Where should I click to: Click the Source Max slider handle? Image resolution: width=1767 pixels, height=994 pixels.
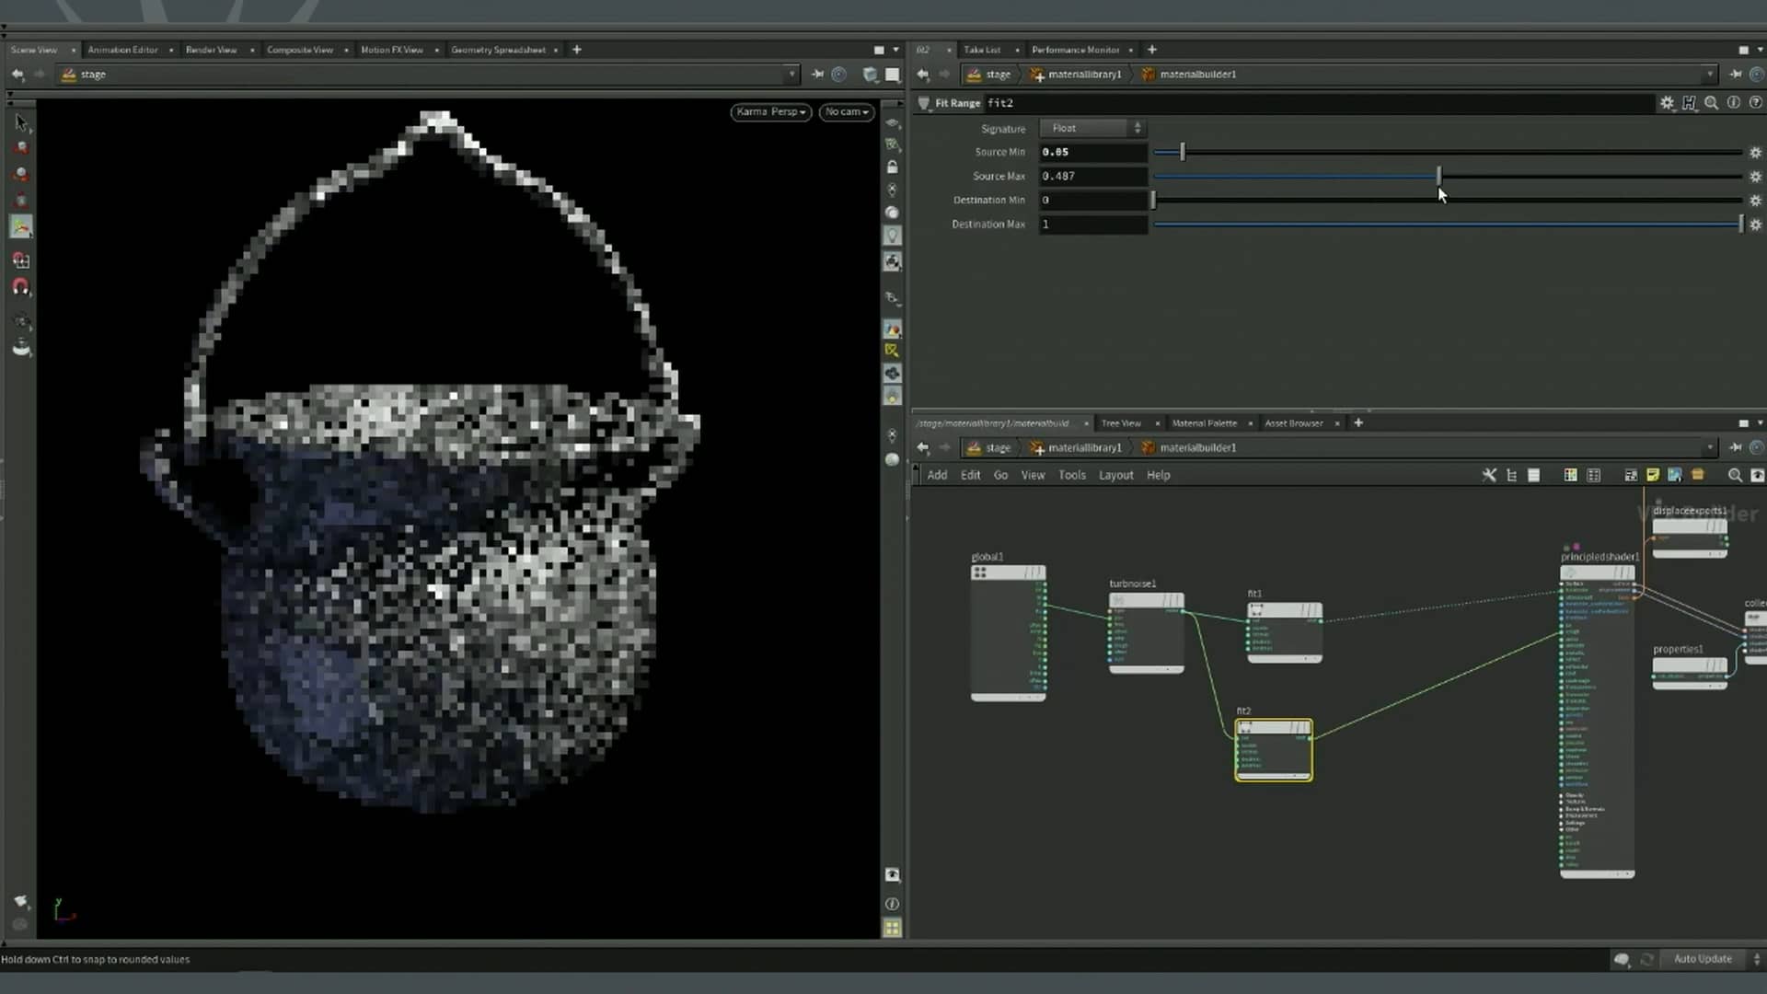[1437, 175]
